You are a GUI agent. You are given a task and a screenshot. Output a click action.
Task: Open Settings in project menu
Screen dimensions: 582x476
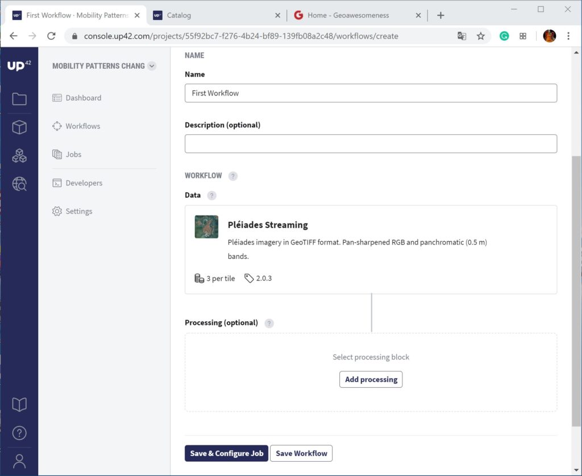click(72, 211)
